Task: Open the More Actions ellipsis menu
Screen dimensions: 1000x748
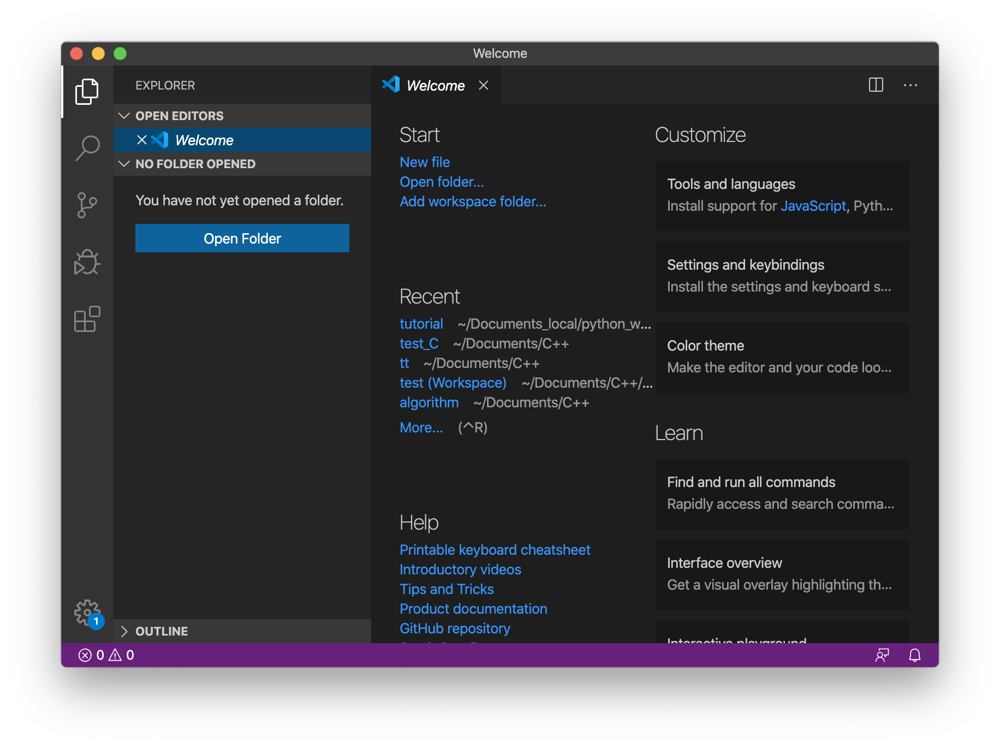Action: [x=910, y=85]
